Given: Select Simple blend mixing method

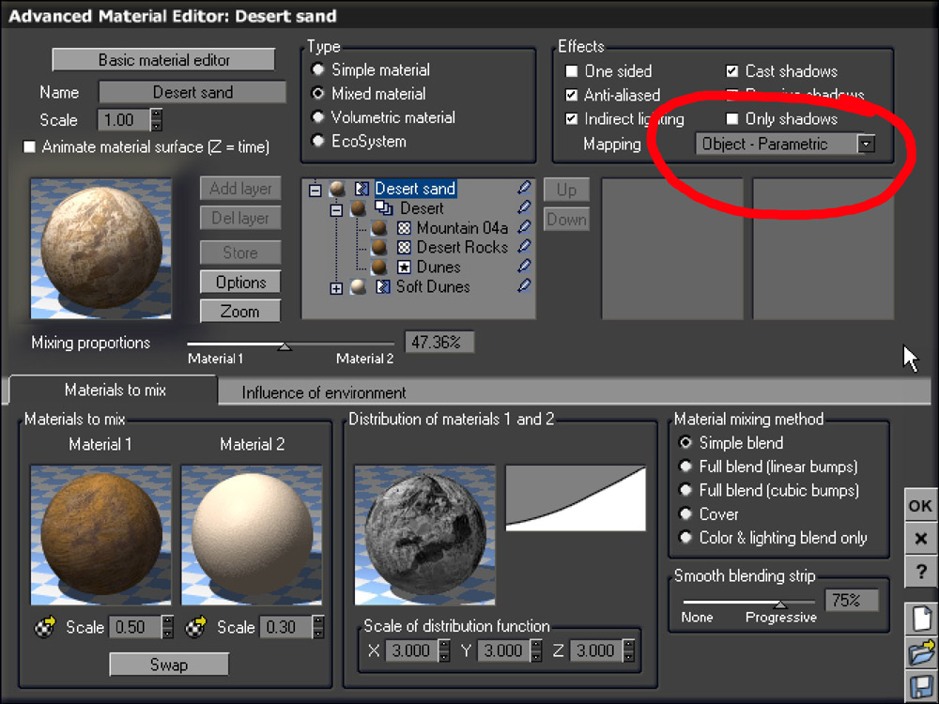Looking at the screenshot, I should click(685, 442).
